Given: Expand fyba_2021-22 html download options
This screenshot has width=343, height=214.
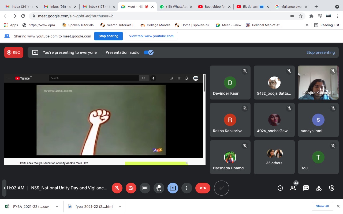Looking at the screenshot, I should (x=120, y=207).
